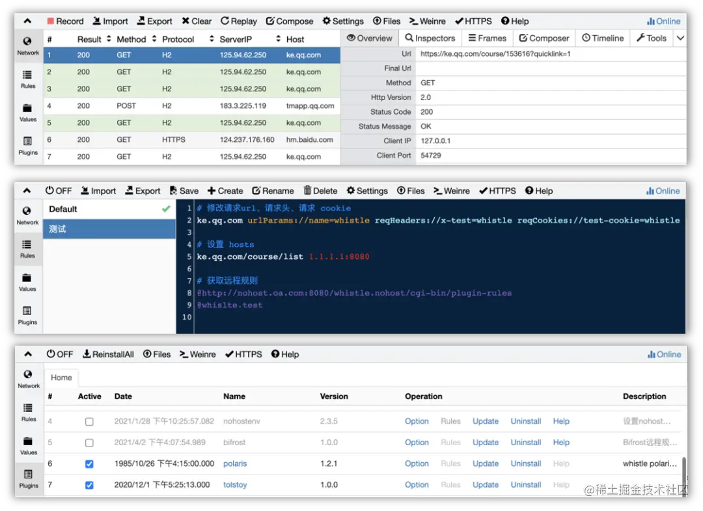Open HTTPS options in the Network panel toolbar
The height and width of the screenshot is (511, 703).
click(x=473, y=21)
